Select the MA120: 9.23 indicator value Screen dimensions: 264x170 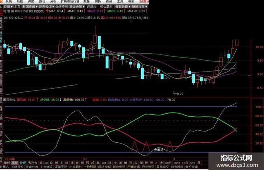[136, 11]
